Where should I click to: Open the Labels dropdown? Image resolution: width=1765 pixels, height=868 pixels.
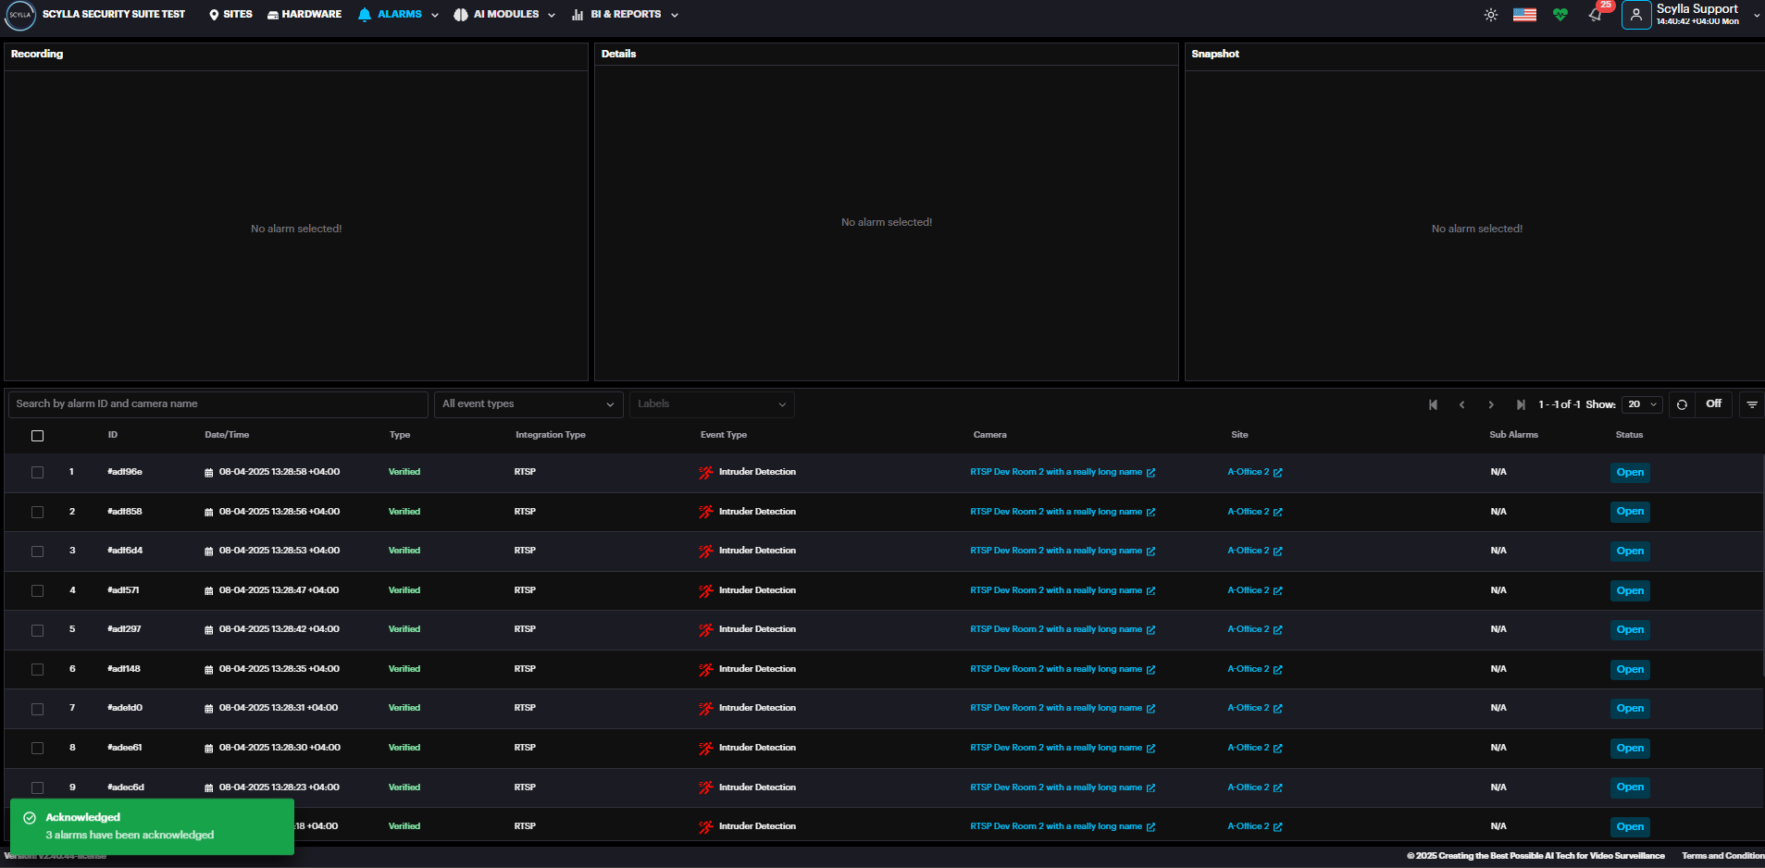(x=711, y=404)
